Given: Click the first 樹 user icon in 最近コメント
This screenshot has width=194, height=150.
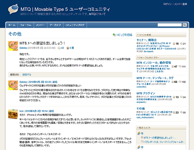Looking at the screenshot, I should pos(139,133).
